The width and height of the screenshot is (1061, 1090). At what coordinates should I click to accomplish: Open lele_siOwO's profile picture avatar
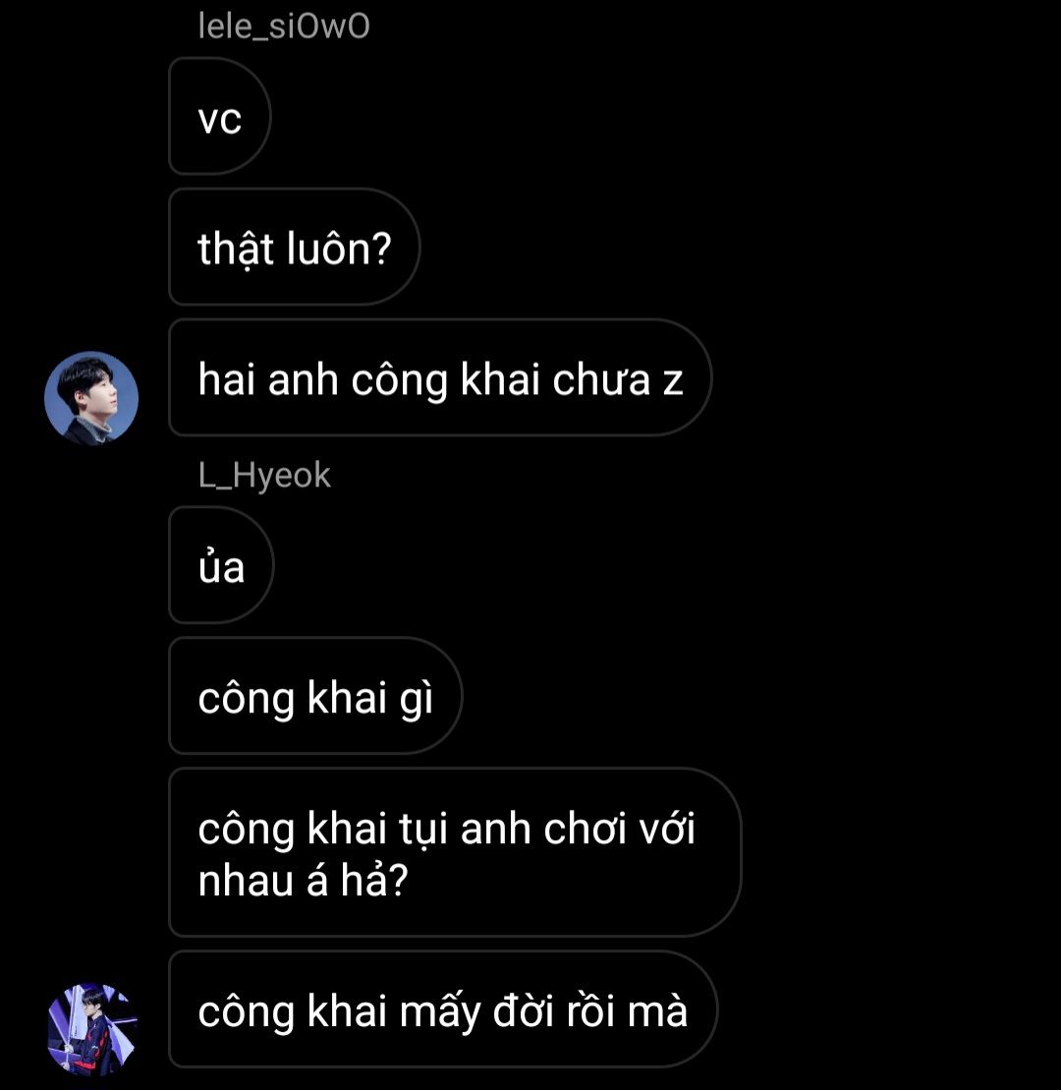(x=91, y=398)
